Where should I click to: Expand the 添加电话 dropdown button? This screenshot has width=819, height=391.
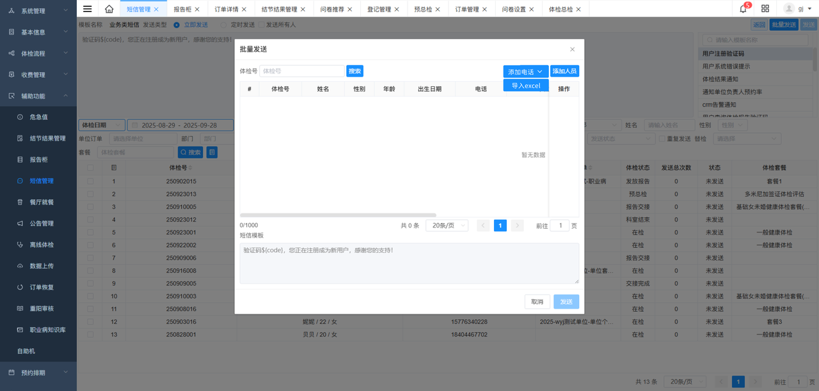click(525, 72)
